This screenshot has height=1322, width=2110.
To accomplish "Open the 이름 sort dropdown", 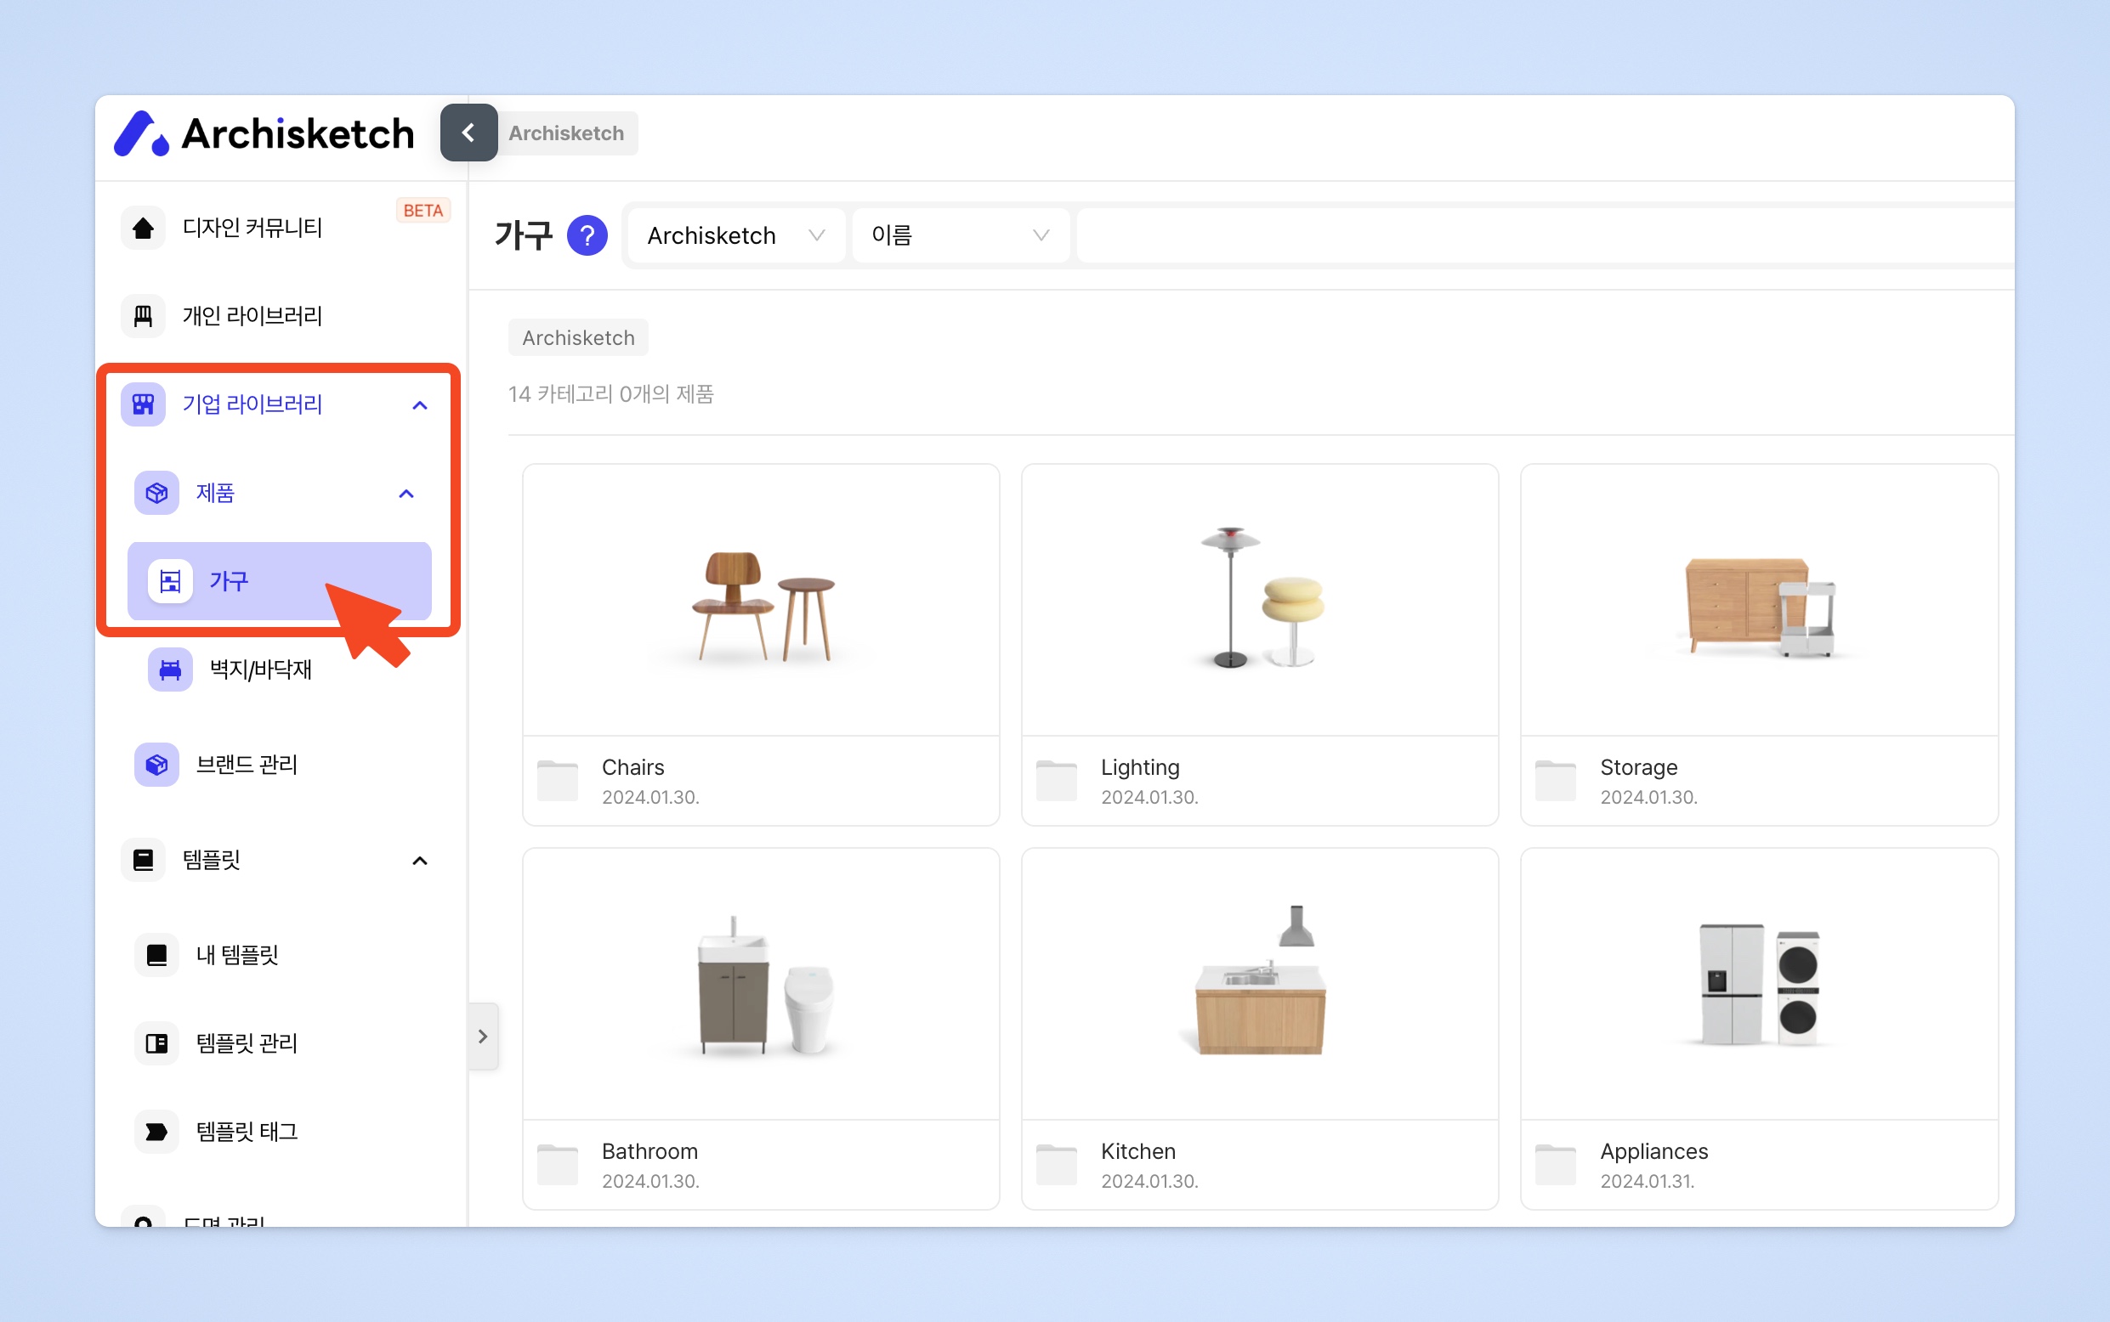I will point(960,235).
